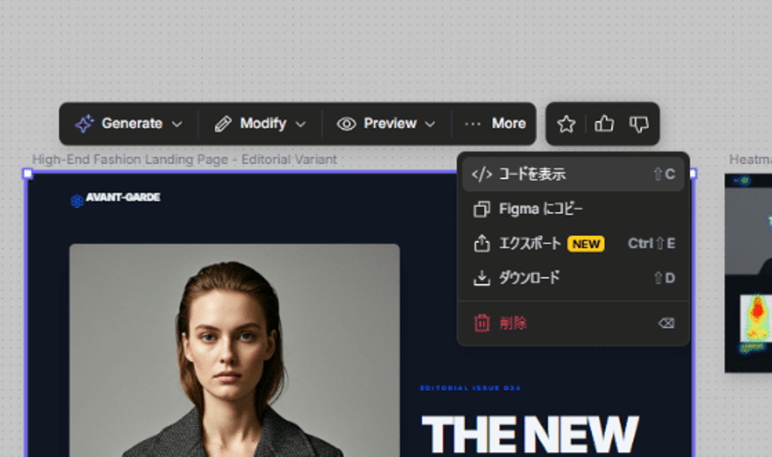
Task: Open the More menu button
Action: pos(495,124)
